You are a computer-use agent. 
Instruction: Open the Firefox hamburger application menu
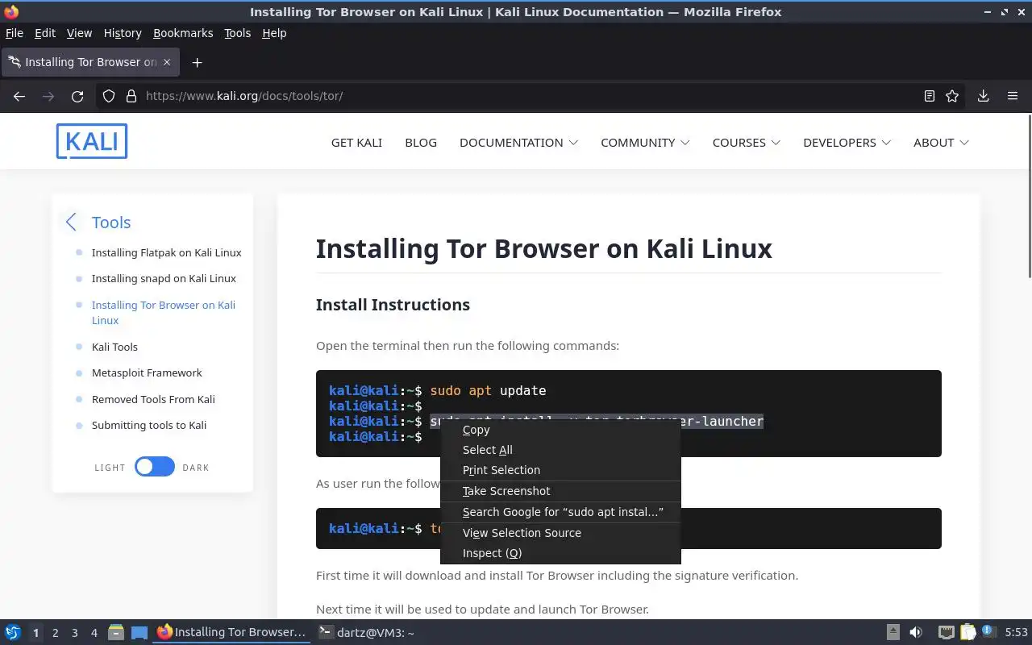1013,96
